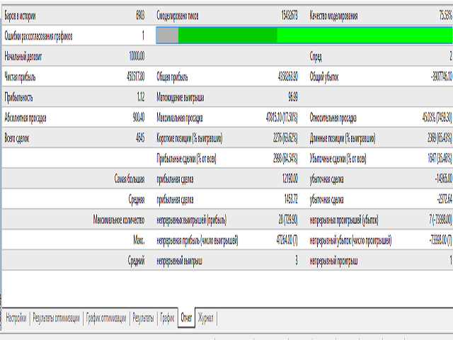This screenshot has width=453, height=340.
Task: Click the 'Абсолютная просадка' label
Action: tap(25, 118)
